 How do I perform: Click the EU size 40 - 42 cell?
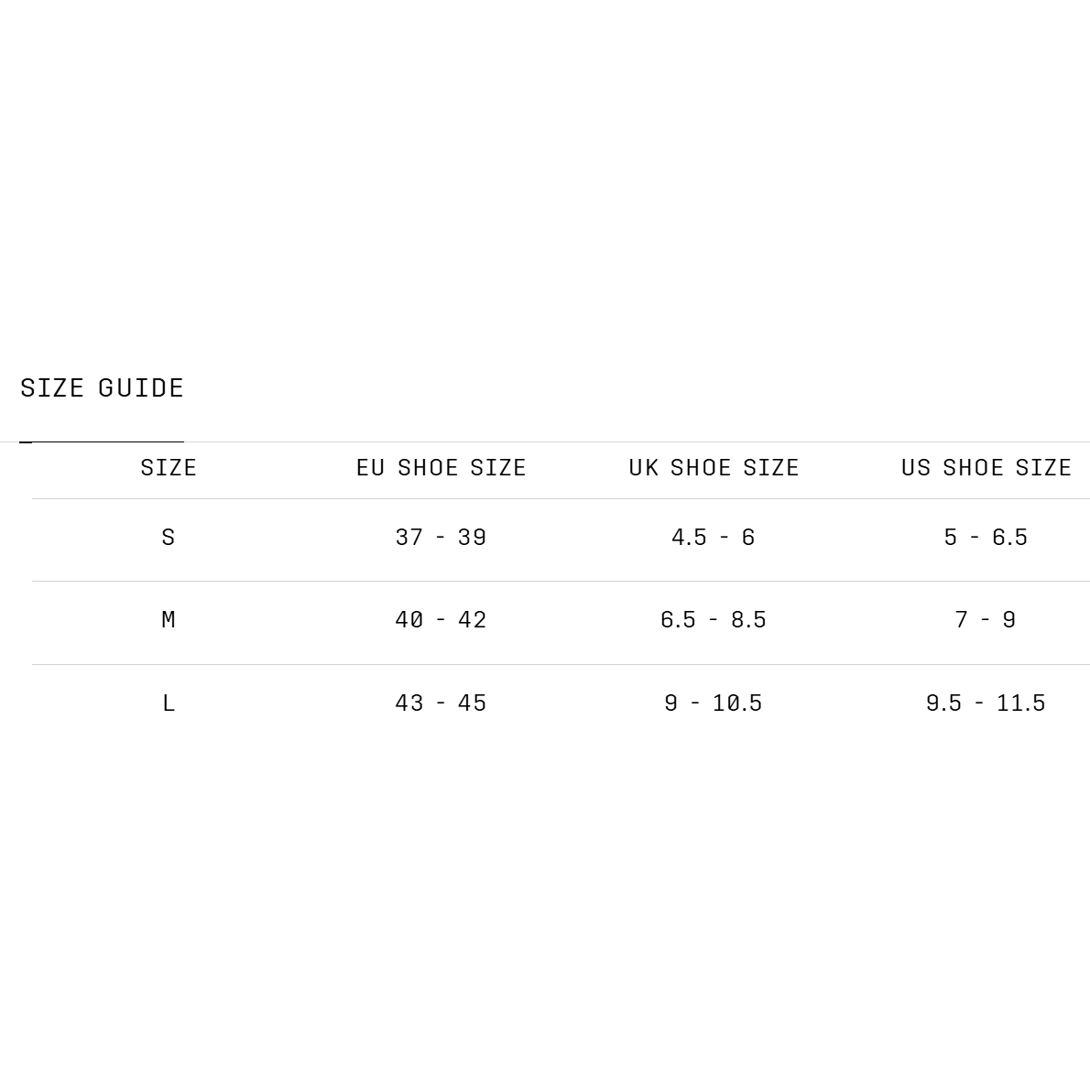tap(441, 620)
